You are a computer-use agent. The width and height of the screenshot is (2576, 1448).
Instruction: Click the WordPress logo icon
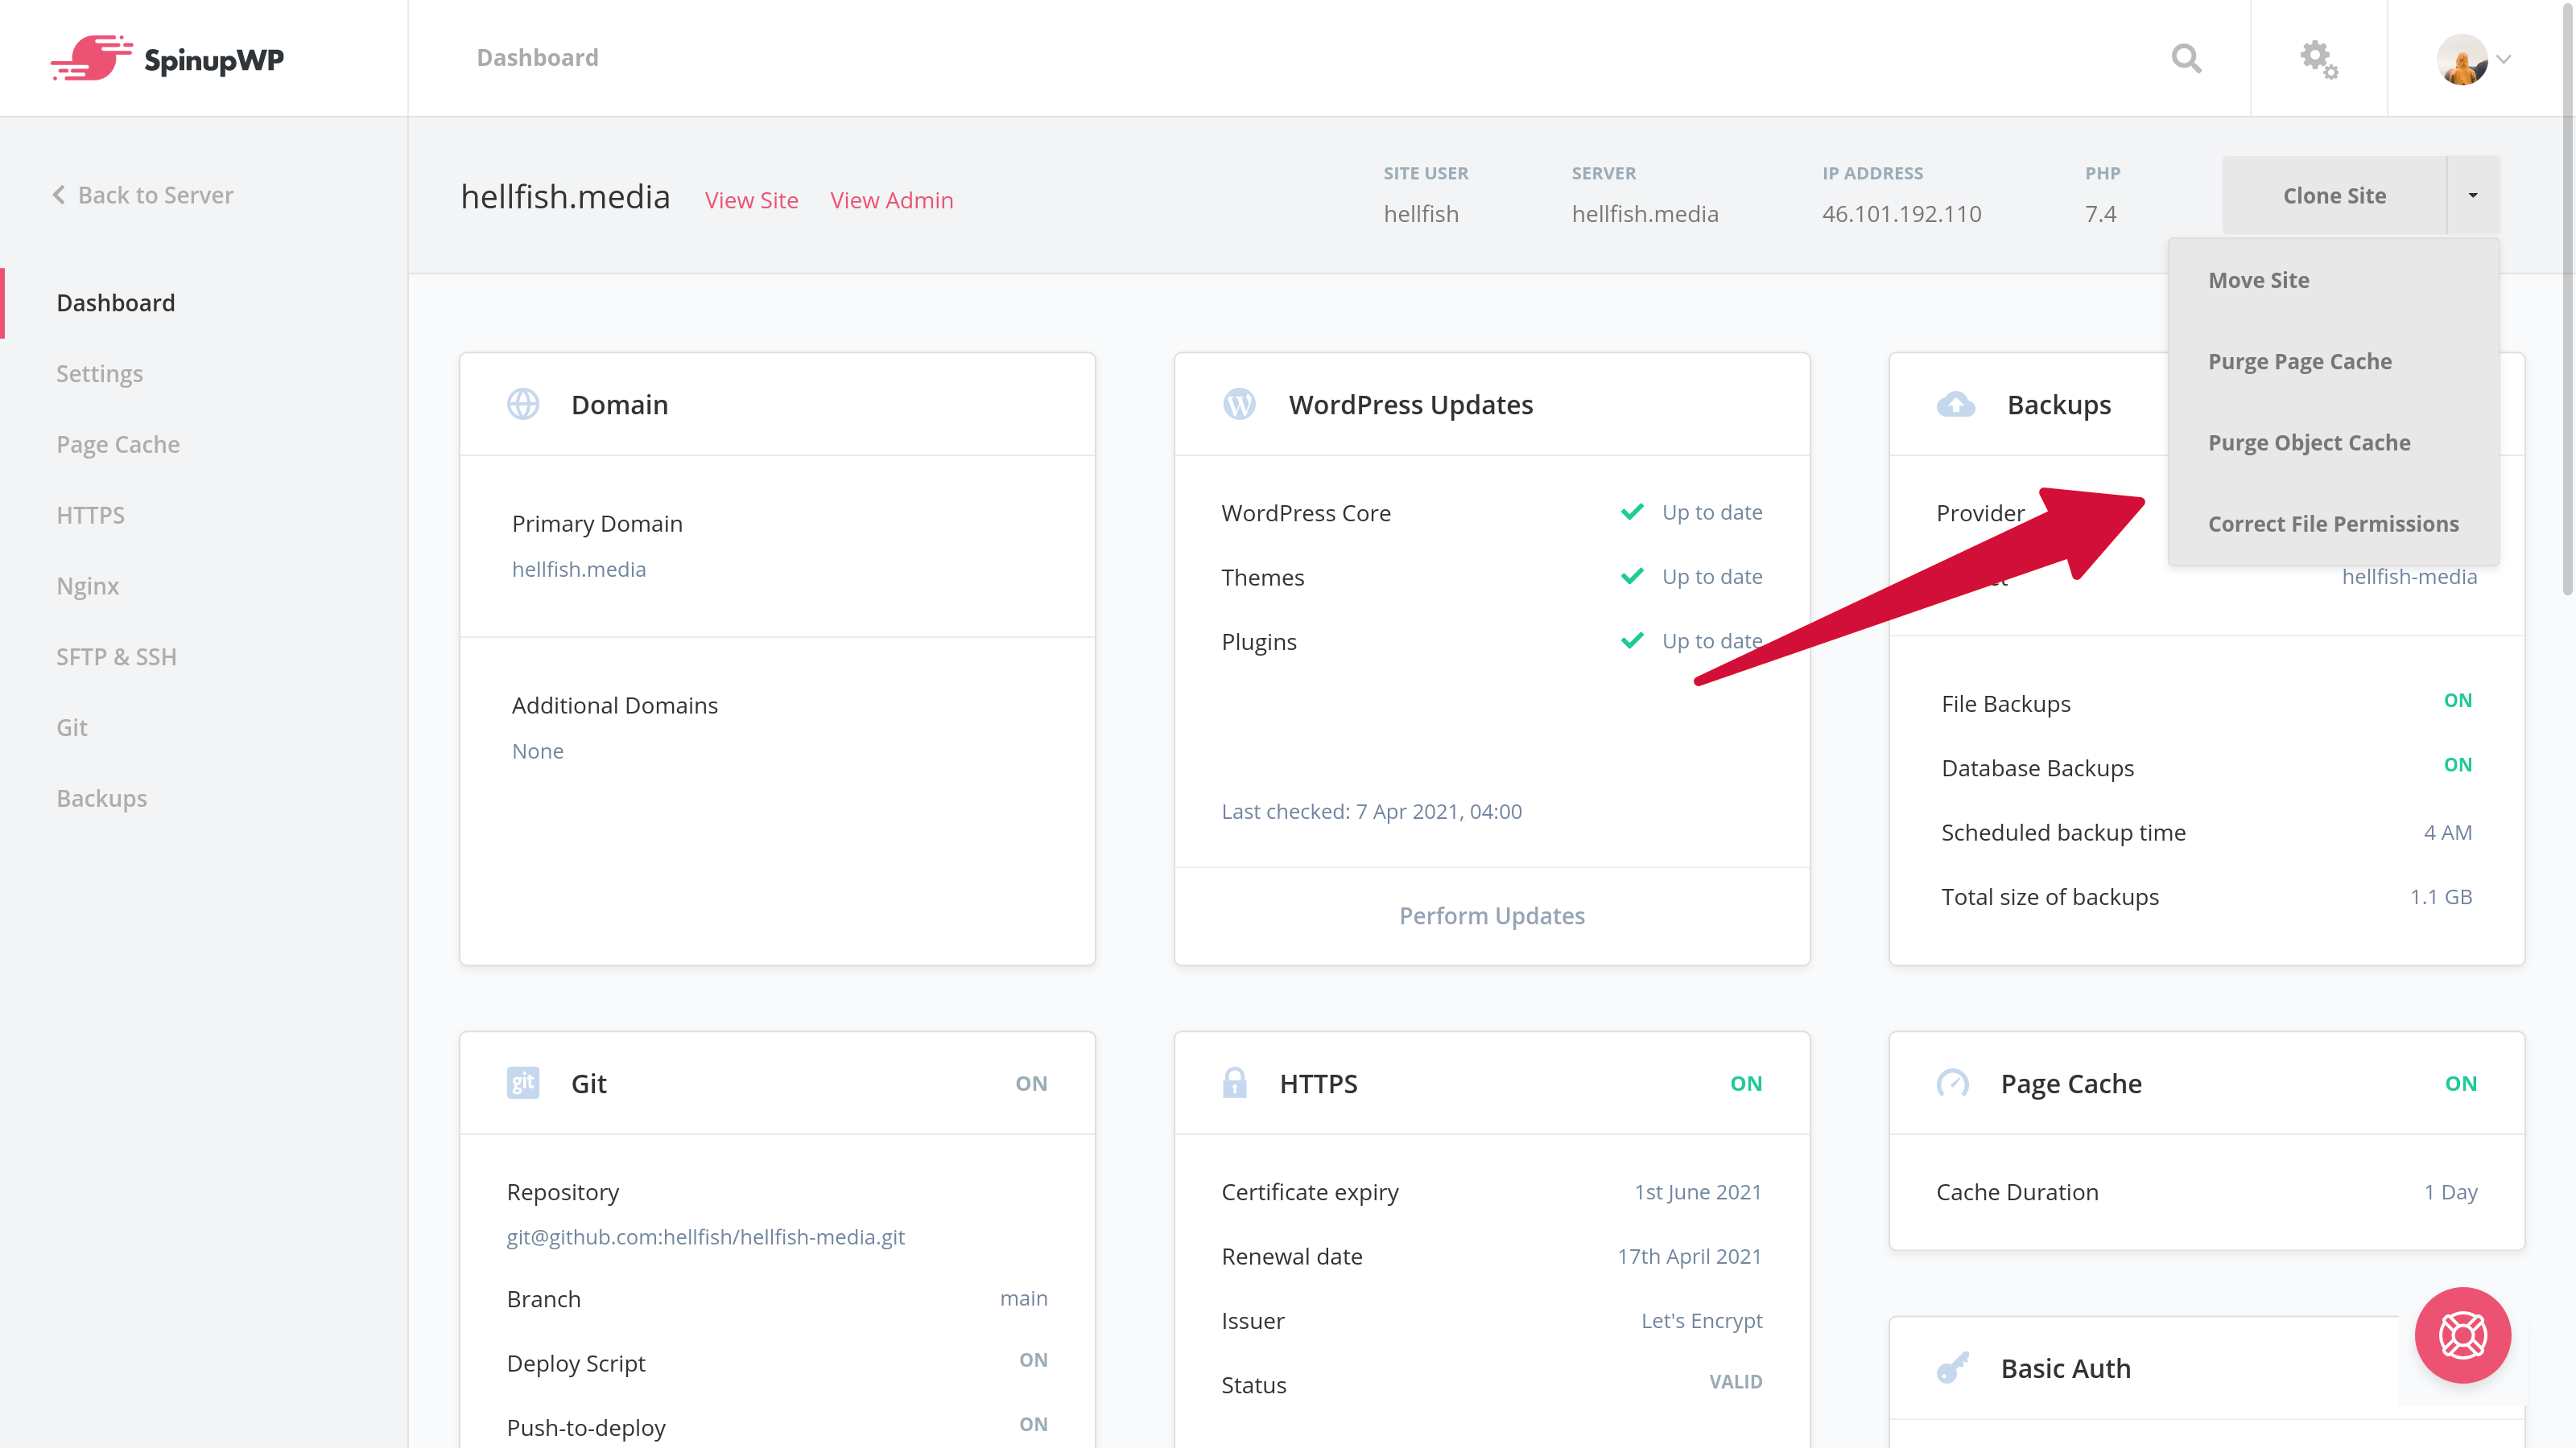pyautogui.click(x=1239, y=404)
